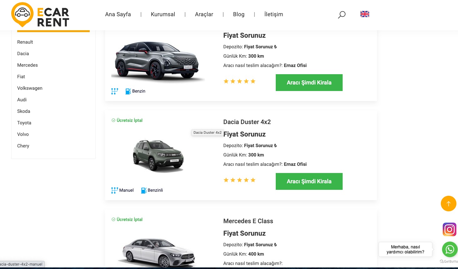
Task: Open the Instagram icon
Action: click(x=449, y=230)
